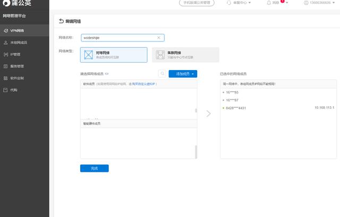Select member 16****87 in selected list
The image size is (340, 217).
coord(232,100)
